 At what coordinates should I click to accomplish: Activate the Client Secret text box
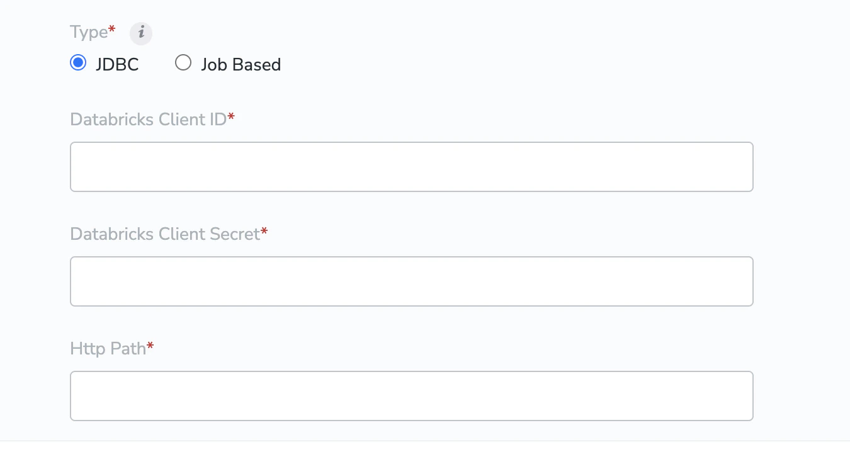coord(412,281)
